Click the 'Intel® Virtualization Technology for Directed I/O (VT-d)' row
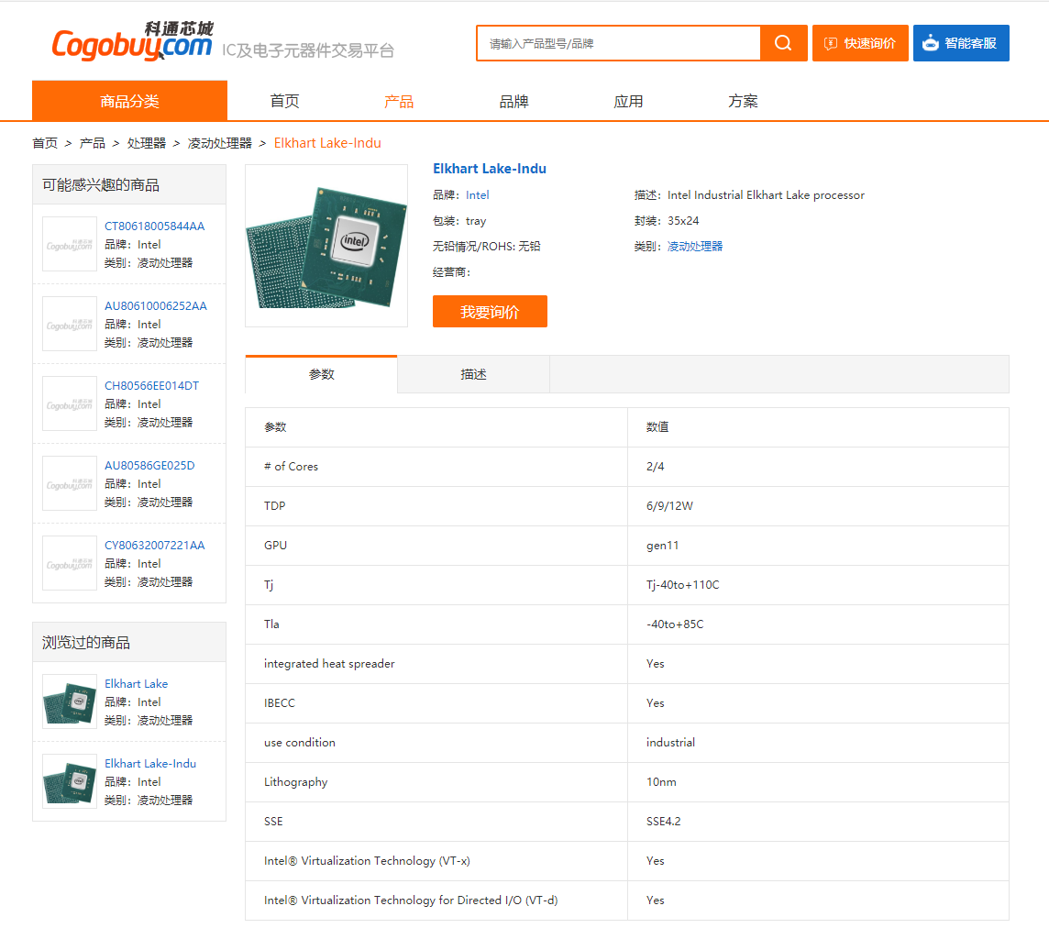 (627, 900)
